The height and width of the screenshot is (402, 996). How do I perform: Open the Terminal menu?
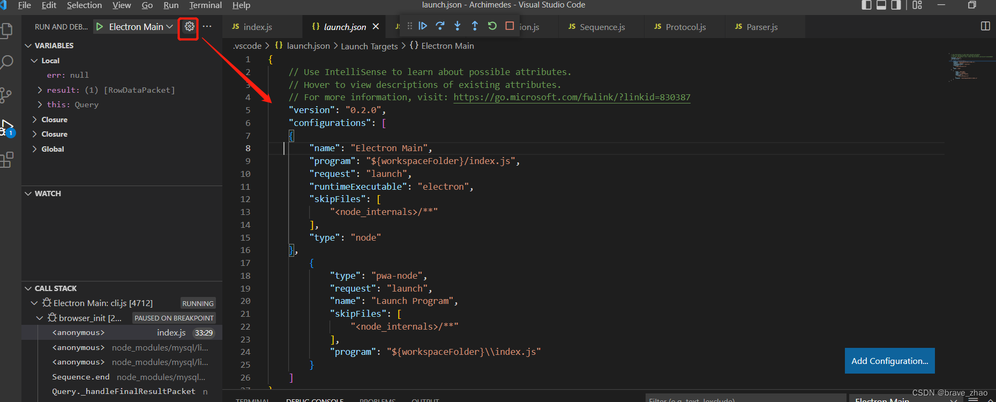coord(205,5)
